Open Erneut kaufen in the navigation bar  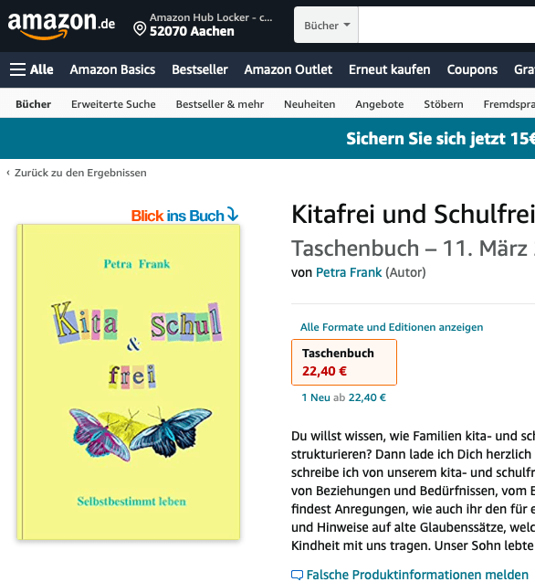pyautogui.click(x=390, y=69)
